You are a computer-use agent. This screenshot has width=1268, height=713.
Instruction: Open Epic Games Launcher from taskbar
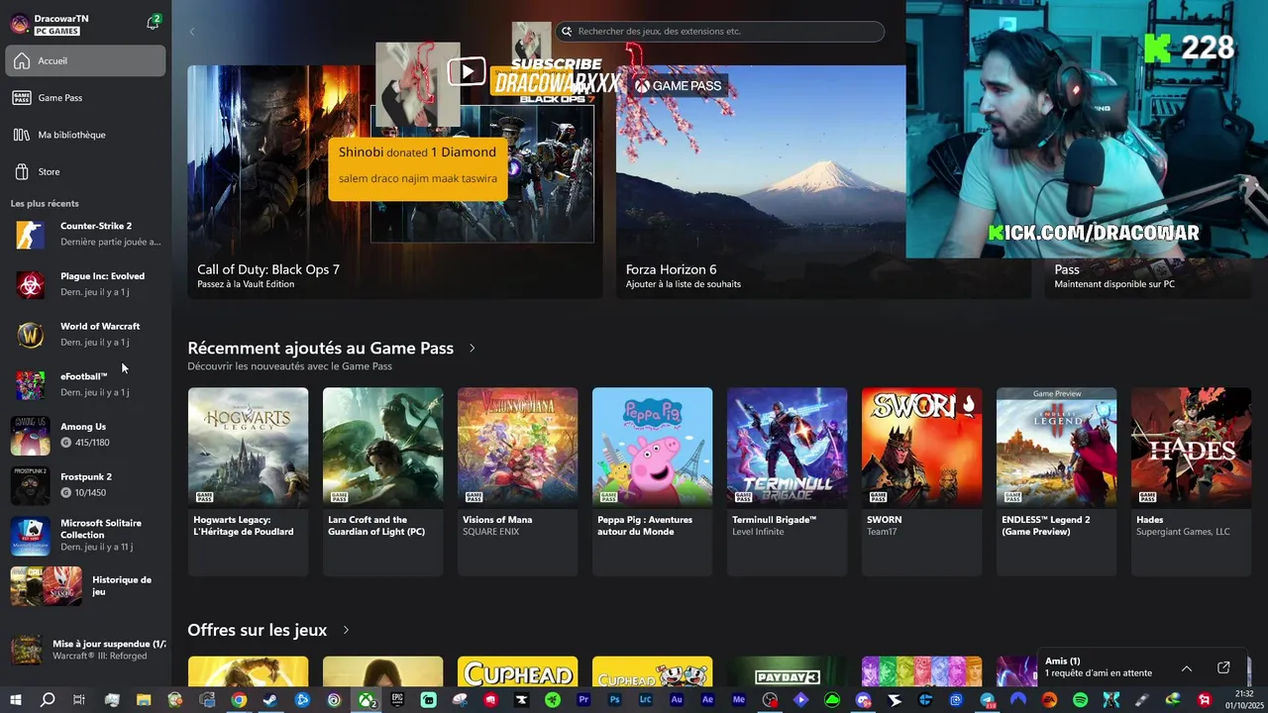pos(397,700)
